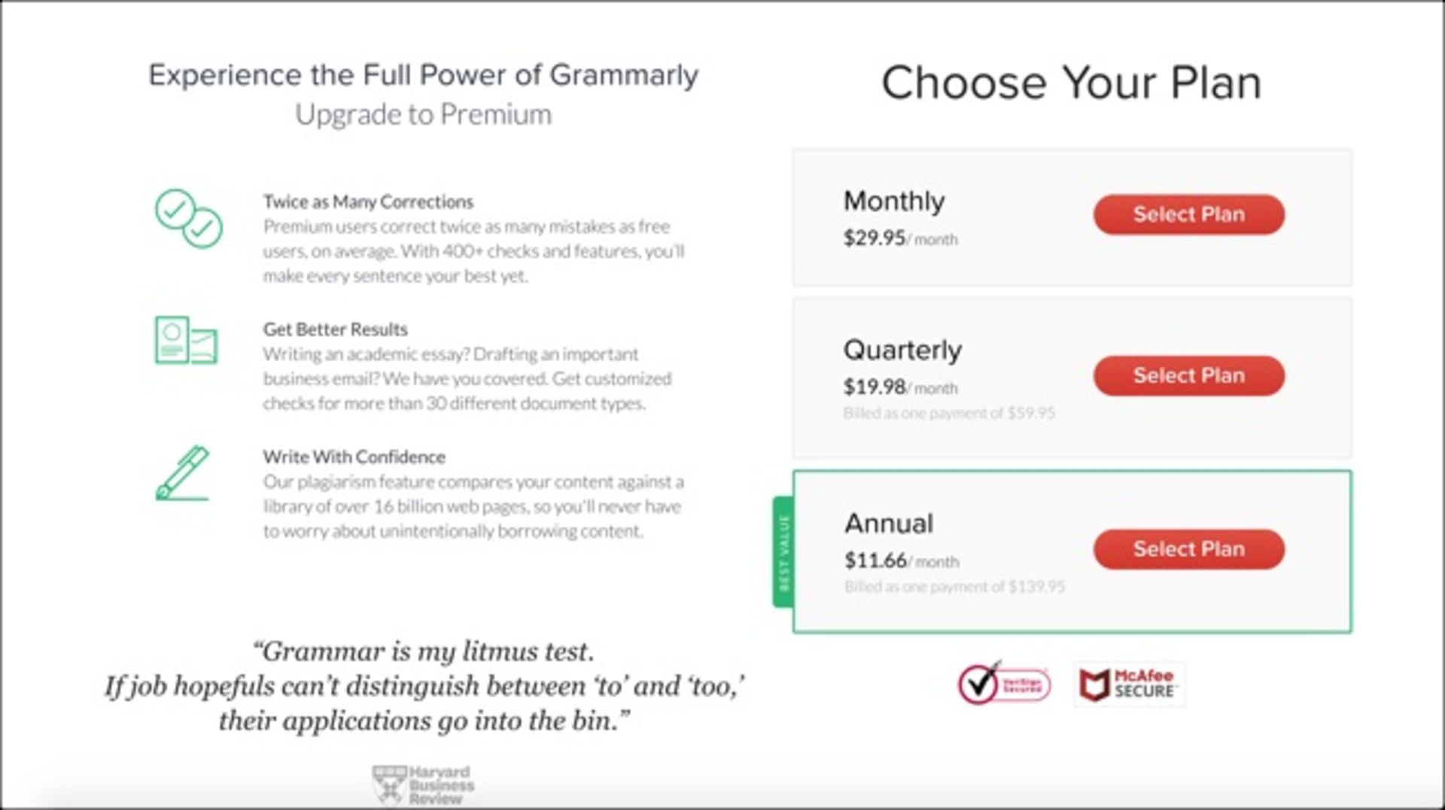Select the Quarterly plan button
This screenshot has height=810, width=1445.
[1188, 375]
